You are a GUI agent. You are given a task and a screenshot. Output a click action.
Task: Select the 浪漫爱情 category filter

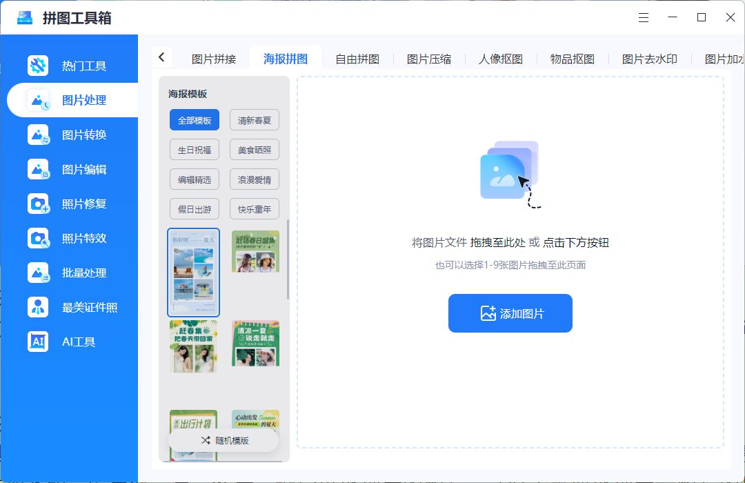(x=254, y=179)
